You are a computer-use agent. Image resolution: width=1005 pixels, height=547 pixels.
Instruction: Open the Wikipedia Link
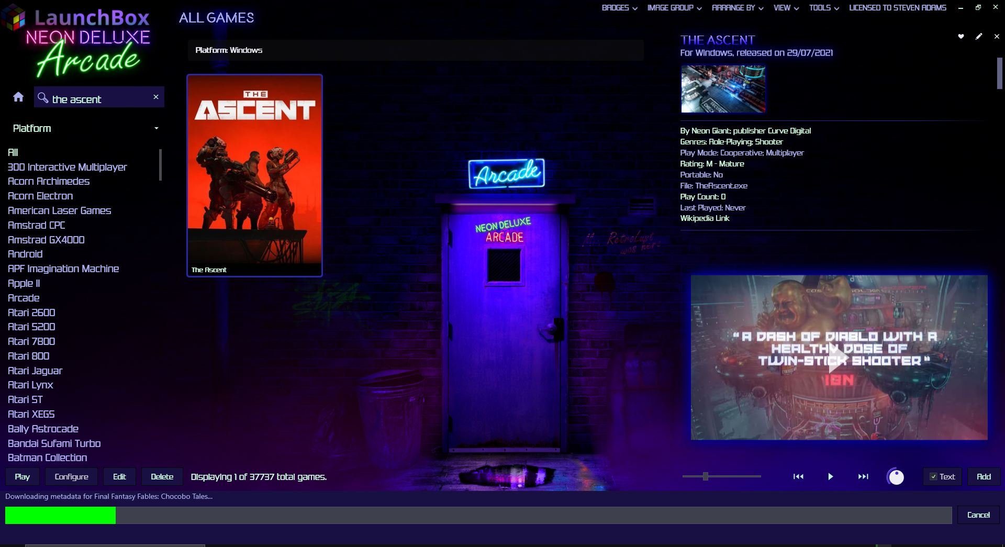point(705,218)
